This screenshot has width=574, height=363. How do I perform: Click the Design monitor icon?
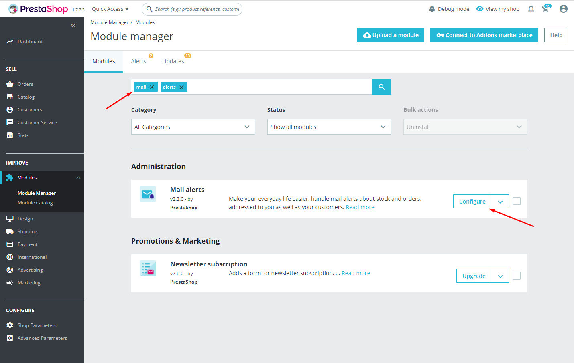click(10, 219)
